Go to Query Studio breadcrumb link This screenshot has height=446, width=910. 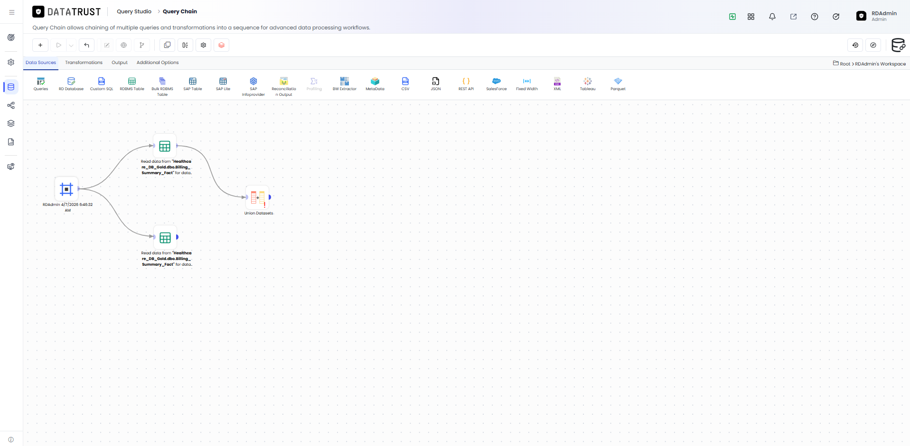click(x=134, y=11)
